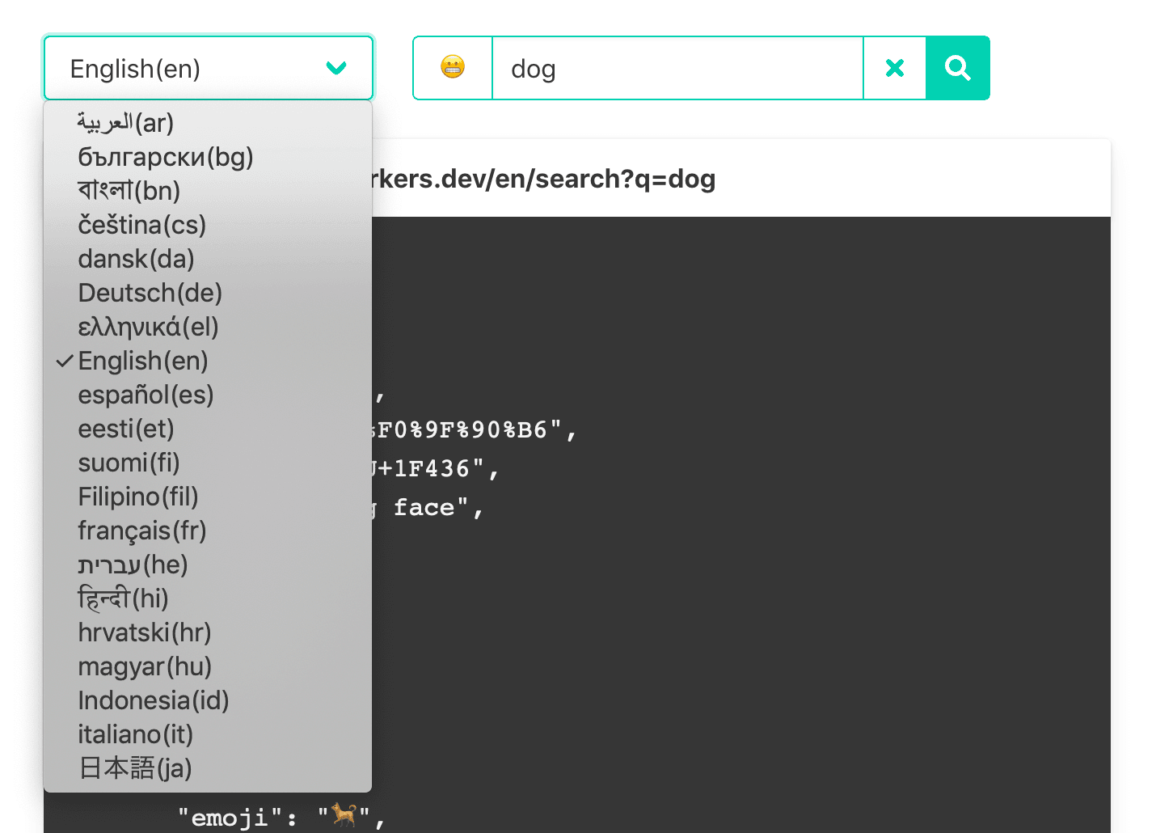This screenshot has width=1156, height=833.
Task: Select हिन्दी(hi) language option
Action: [x=123, y=598]
